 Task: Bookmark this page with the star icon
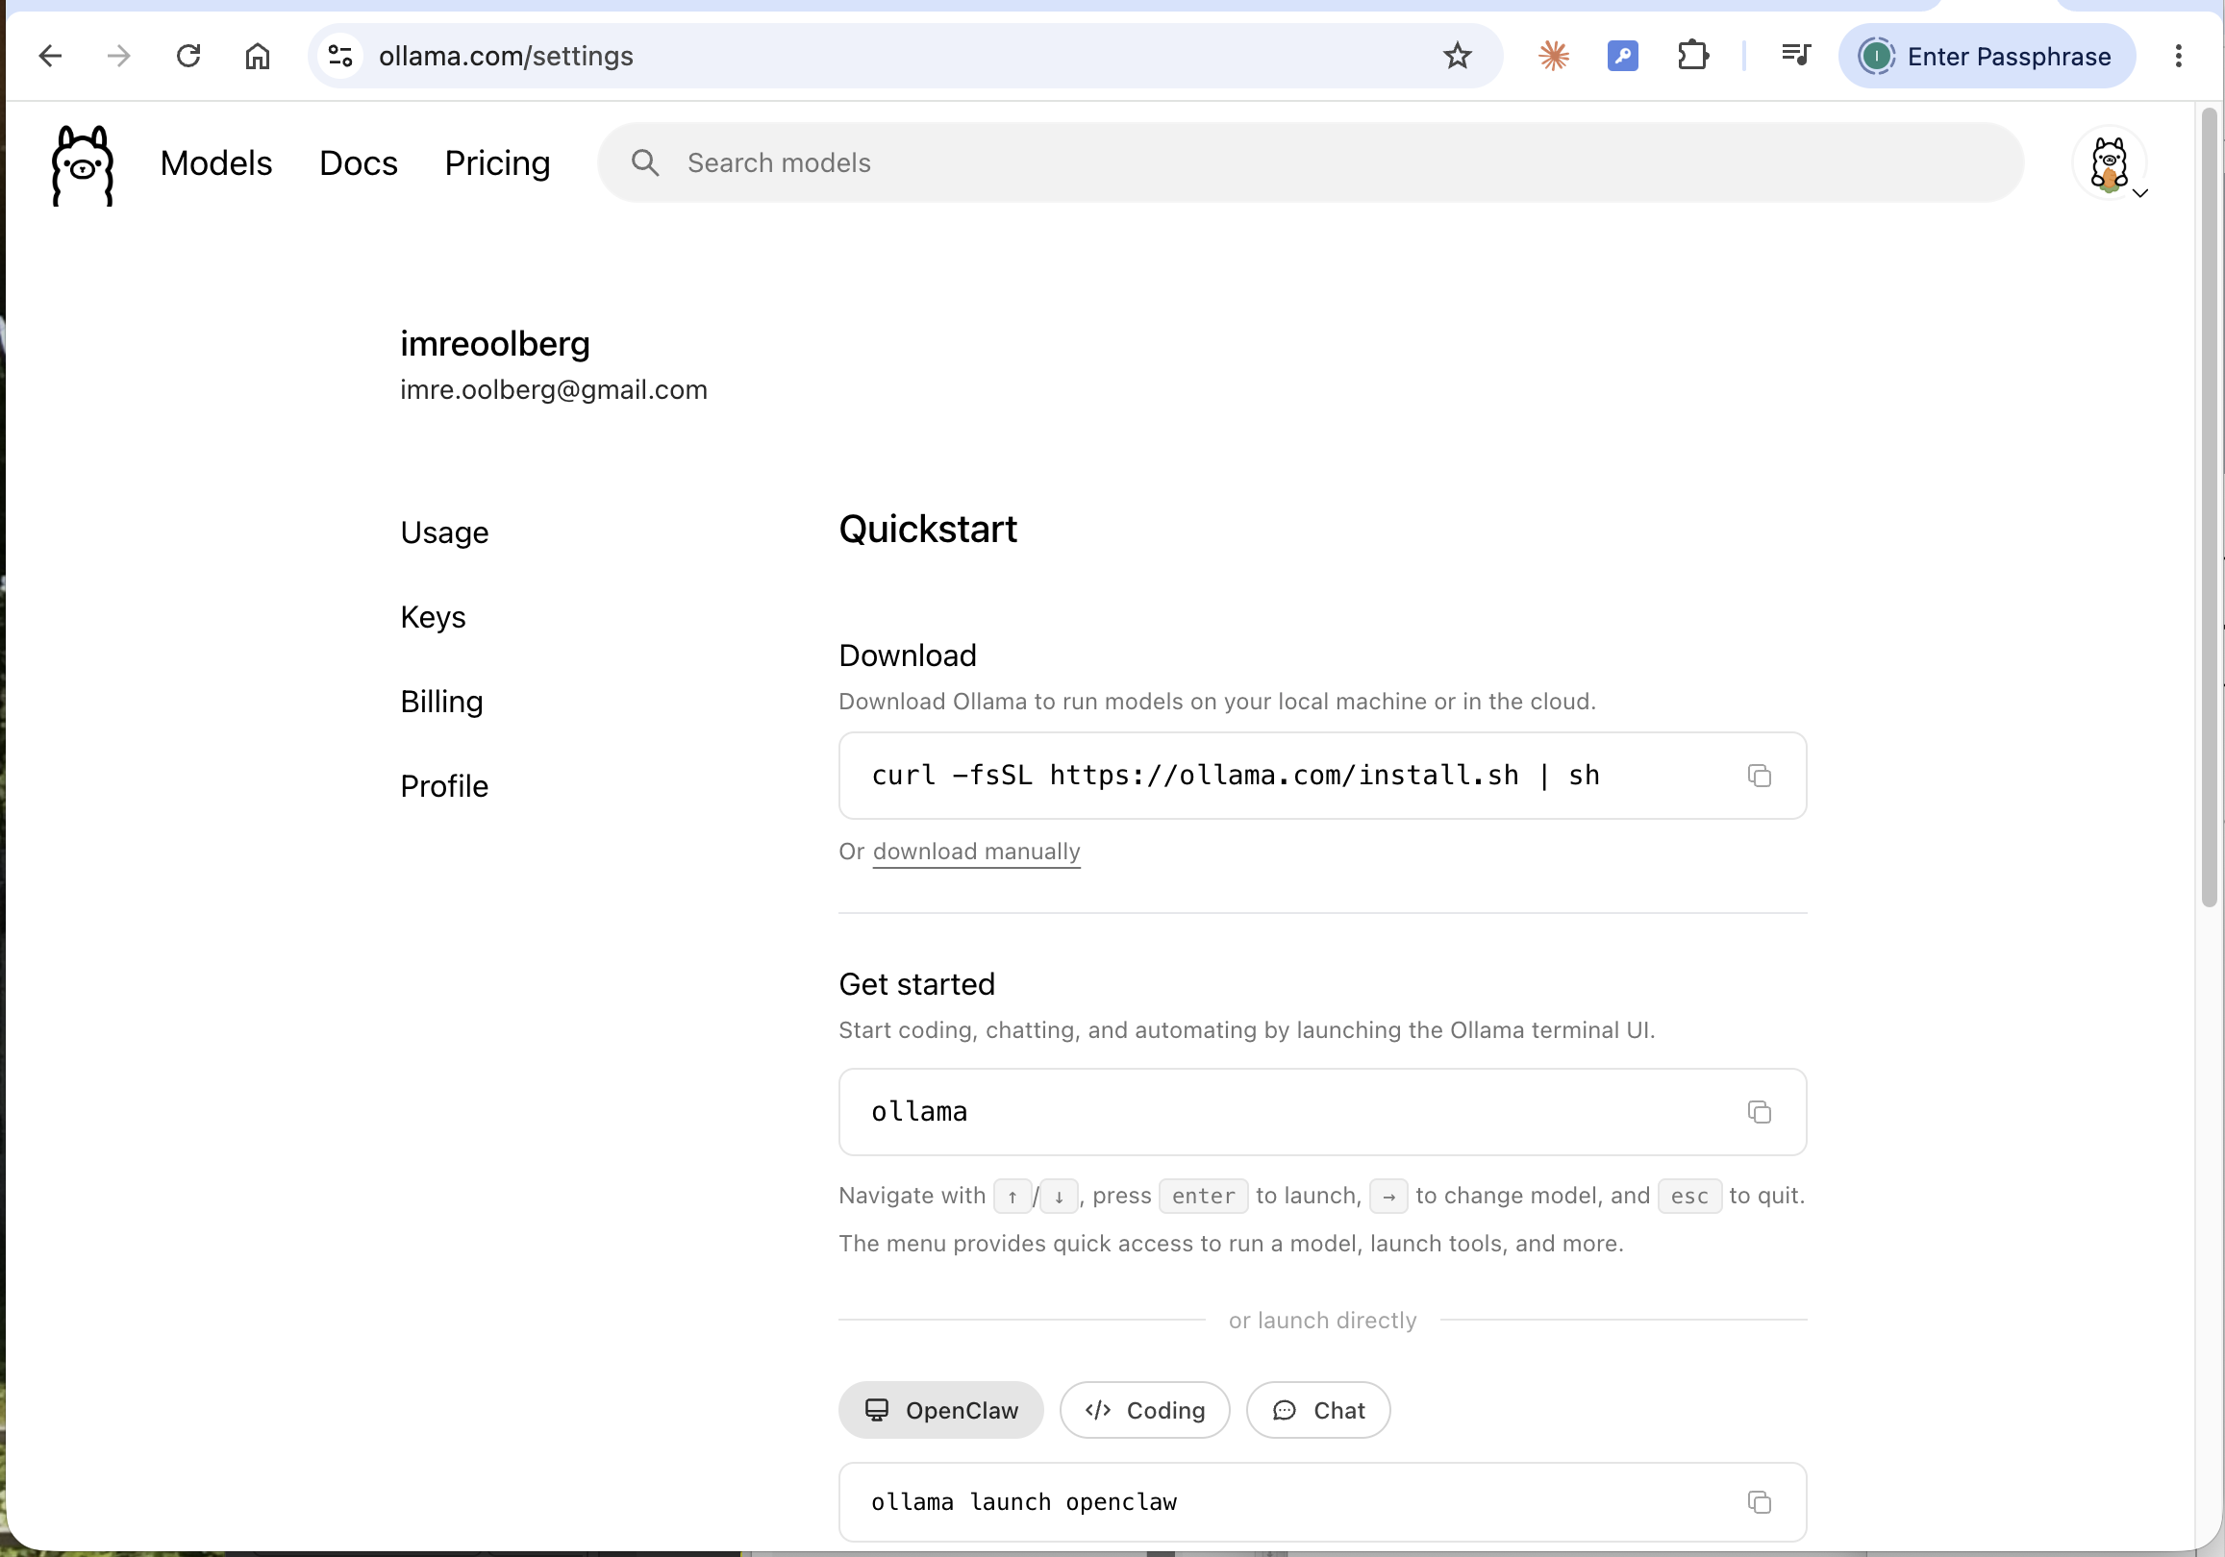[1457, 56]
